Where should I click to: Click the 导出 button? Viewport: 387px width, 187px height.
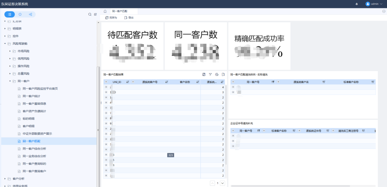click(129, 18)
